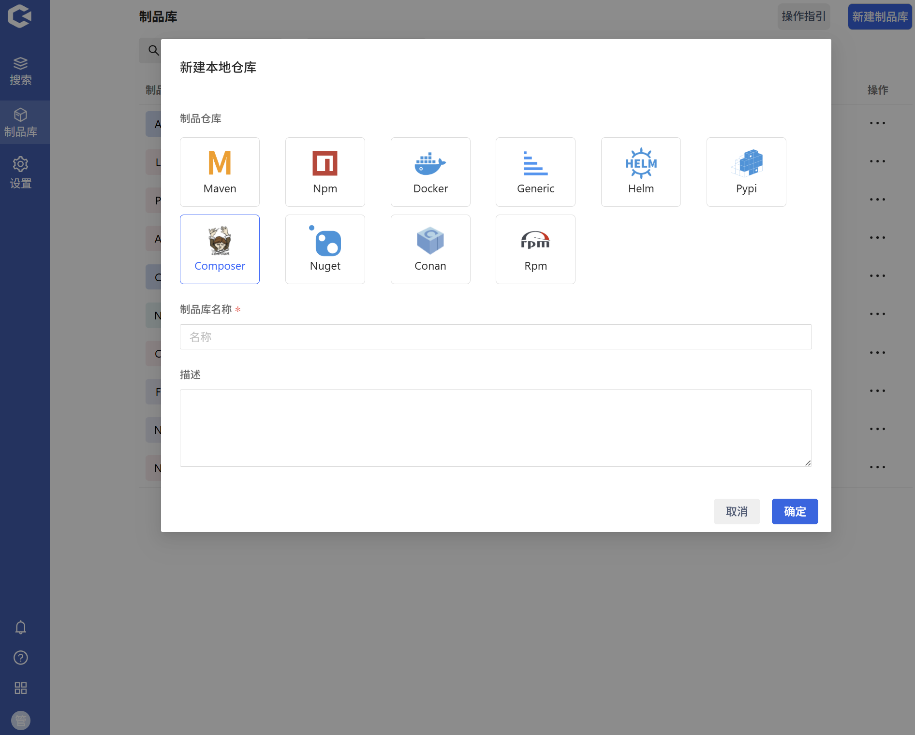915x735 pixels.
Task: Open the second row's more options menu
Action: coord(877,161)
